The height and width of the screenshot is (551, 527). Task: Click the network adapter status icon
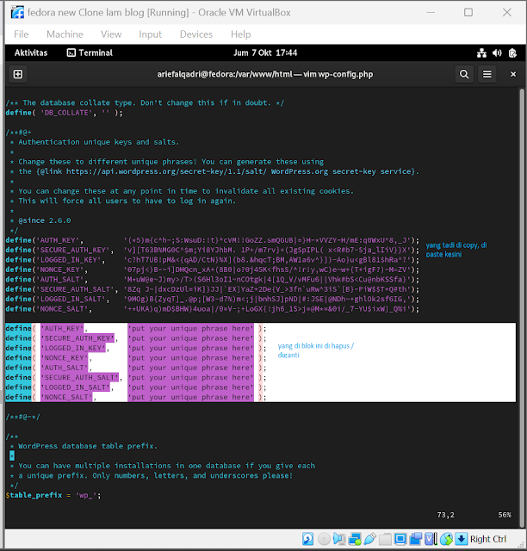(355, 539)
